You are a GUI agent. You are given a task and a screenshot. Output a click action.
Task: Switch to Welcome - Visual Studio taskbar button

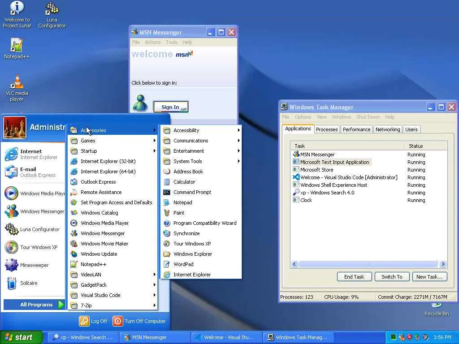pos(226,337)
